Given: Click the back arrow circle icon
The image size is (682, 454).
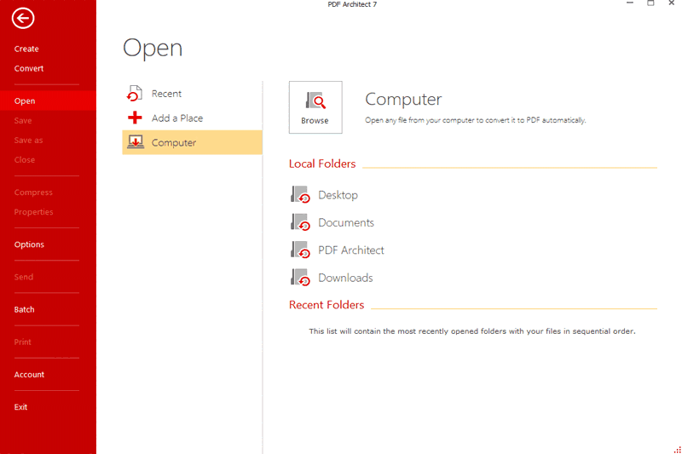Looking at the screenshot, I should point(23,17).
